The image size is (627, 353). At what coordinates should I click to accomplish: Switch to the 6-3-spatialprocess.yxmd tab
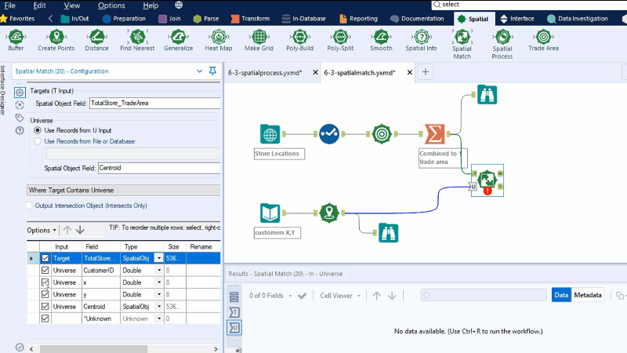265,72
